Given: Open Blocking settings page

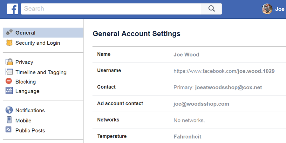Looking at the screenshot, I should coord(25,82).
